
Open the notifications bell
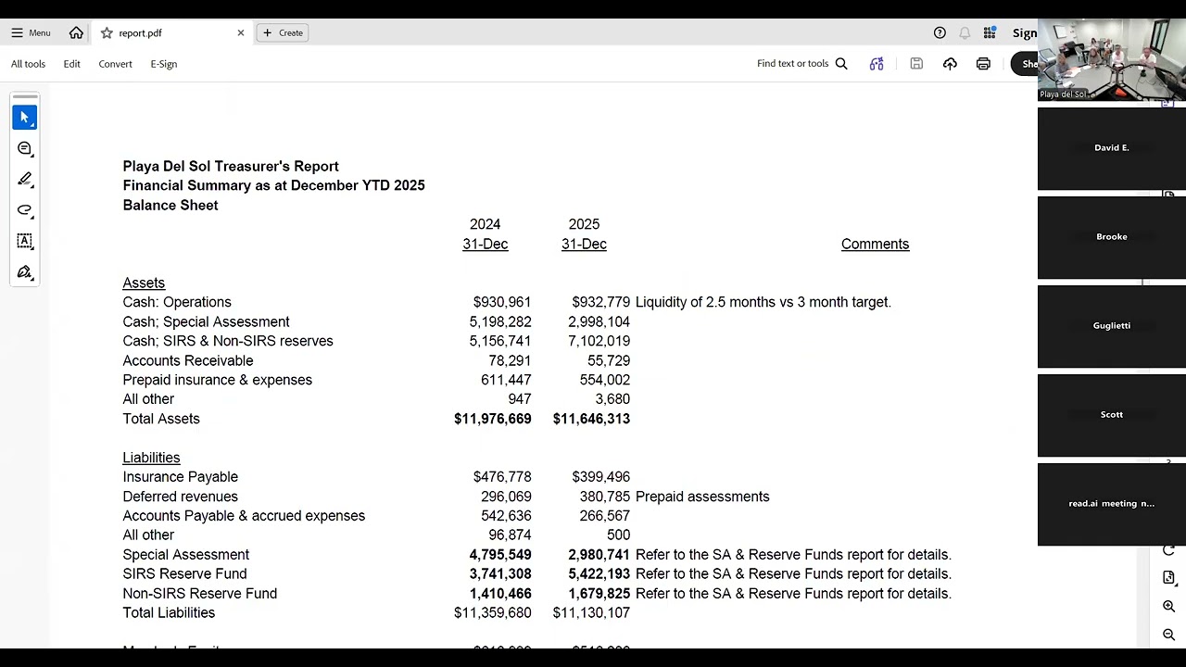click(x=965, y=32)
